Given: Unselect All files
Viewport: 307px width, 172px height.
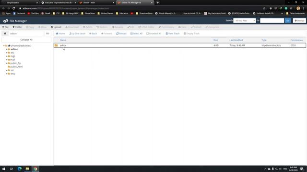Looking at the screenshot, I should point(154,33).
